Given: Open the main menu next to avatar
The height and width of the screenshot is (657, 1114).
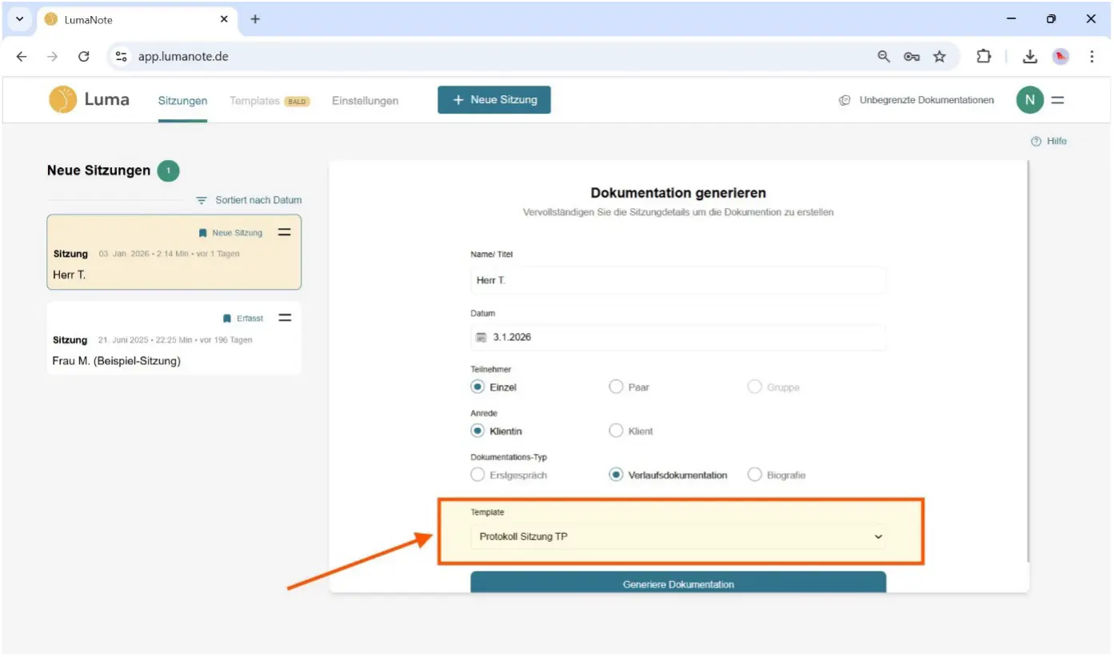Looking at the screenshot, I should pyautogui.click(x=1058, y=100).
